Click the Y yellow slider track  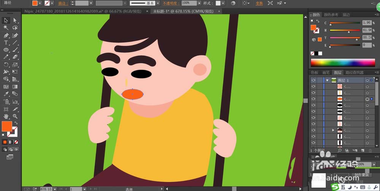tap(345, 38)
